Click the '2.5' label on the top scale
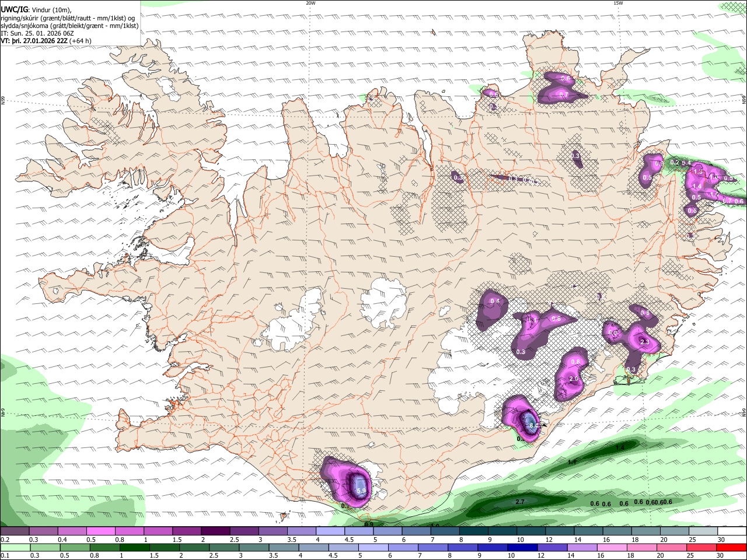The height and width of the screenshot is (560, 747). (234, 540)
